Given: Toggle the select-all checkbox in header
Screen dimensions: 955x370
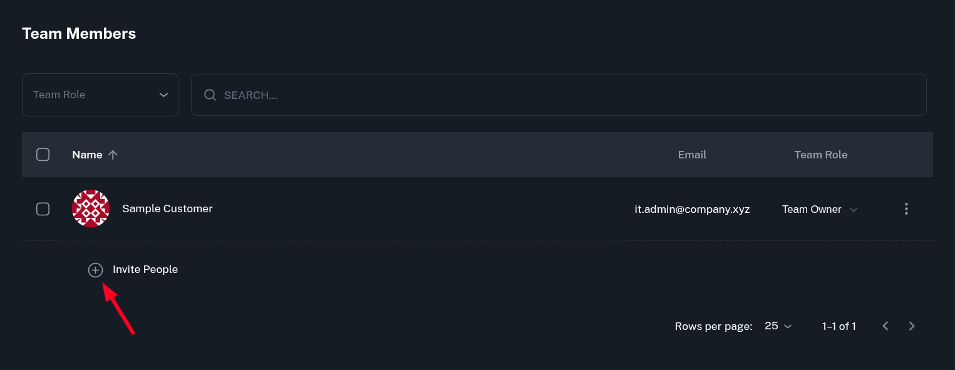Looking at the screenshot, I should [43, 155].
